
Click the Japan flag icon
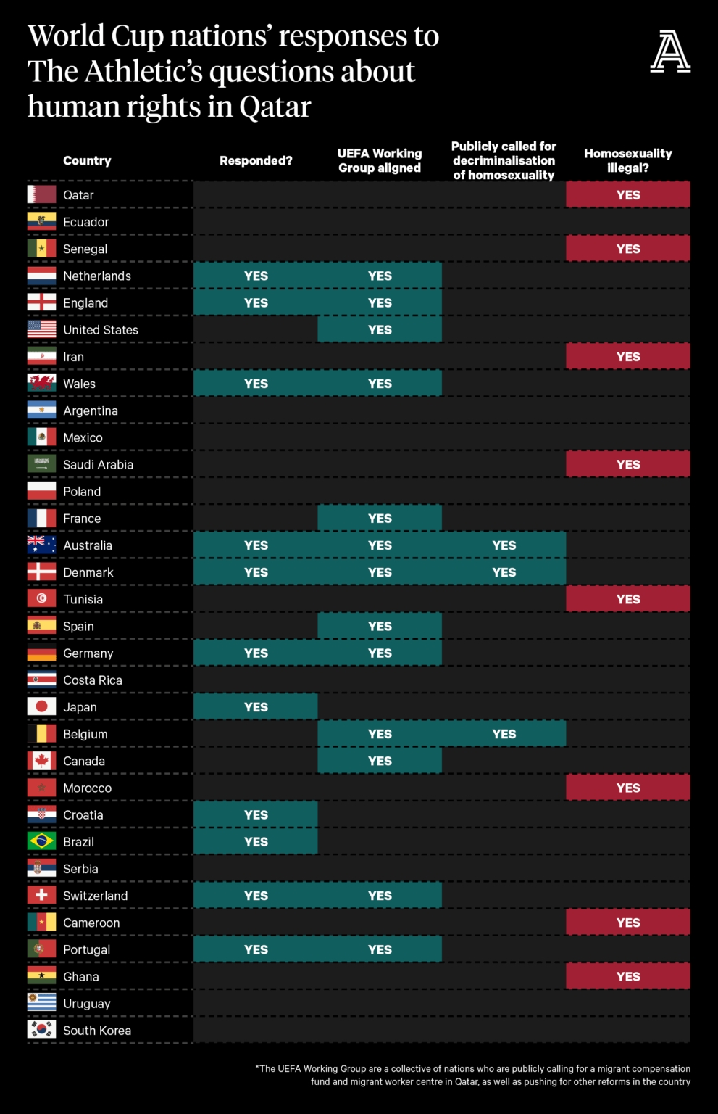(x=41, y=706)
